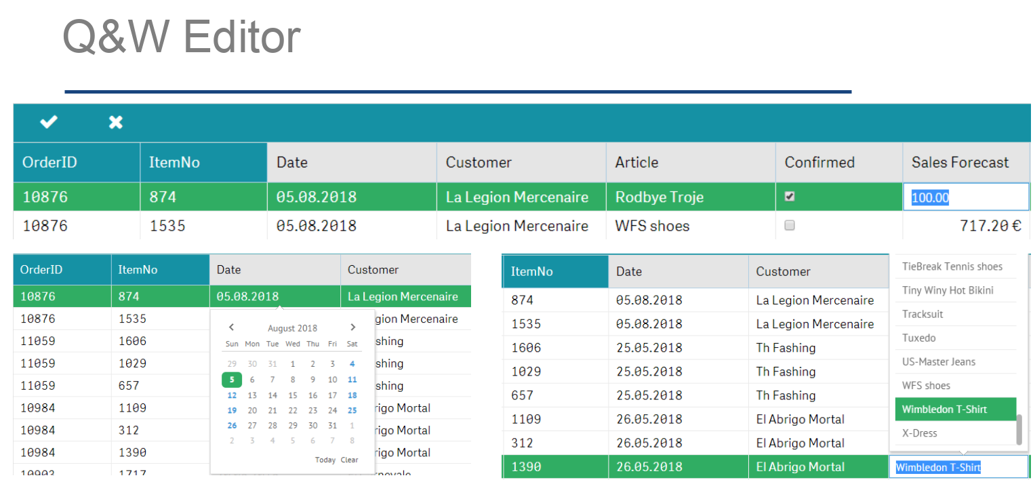Image resolution: width=1033 pixels, height=480 pixels.
Task: Check Confirmed box for WFS shoes
Action: [789, 226]
